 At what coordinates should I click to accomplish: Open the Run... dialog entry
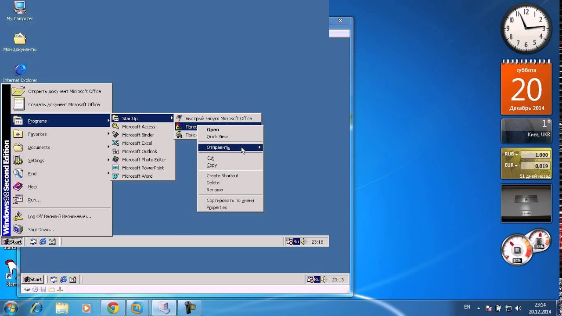pos(61,200)
